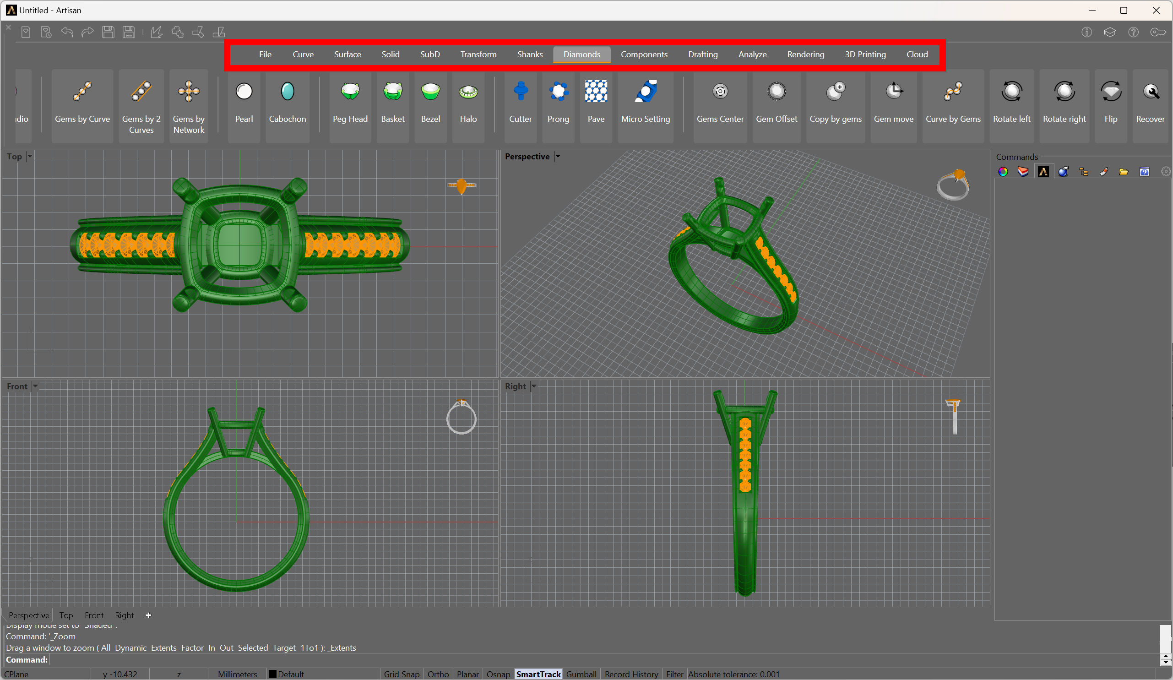Image resolution: width=1173 pixels, height=680 pixels.
Task: Open the Right viewport dropdown arrow
Action: click(x=534, y=386)
